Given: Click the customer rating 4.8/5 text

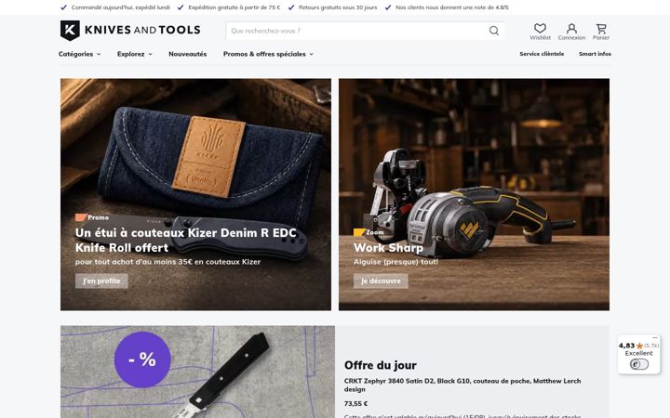Looking at the screenshot, I should [452, 7].
